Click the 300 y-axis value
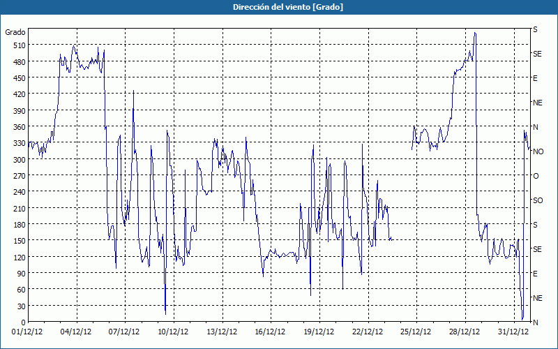The image size is (558, 349). (x=20, y=160)
